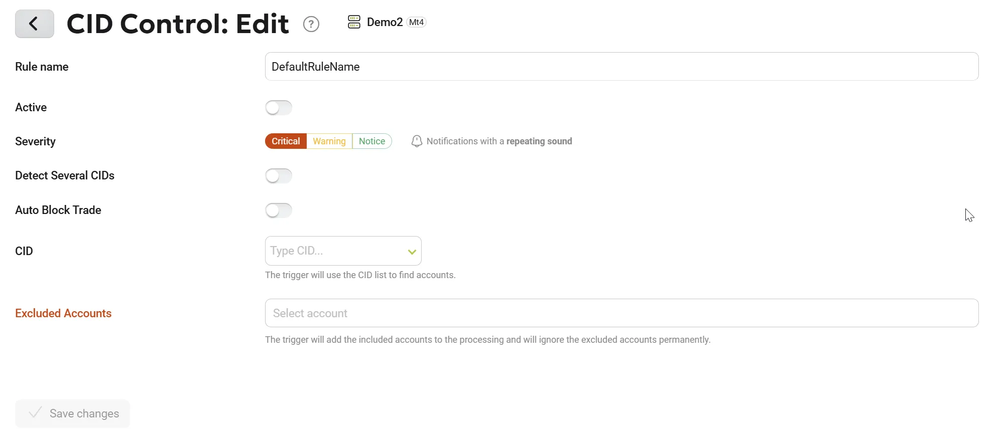Open the Type CID combo box
The image size is (1006, 444).
(x=343, y=251)
